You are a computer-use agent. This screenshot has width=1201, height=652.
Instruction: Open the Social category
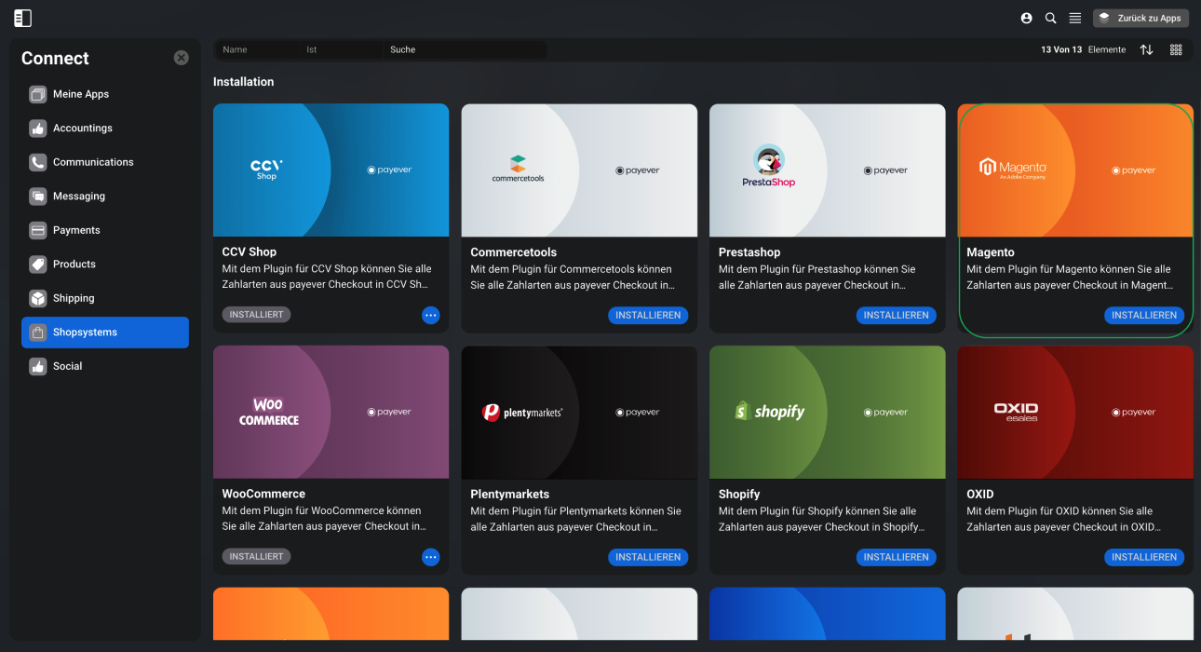105,366
